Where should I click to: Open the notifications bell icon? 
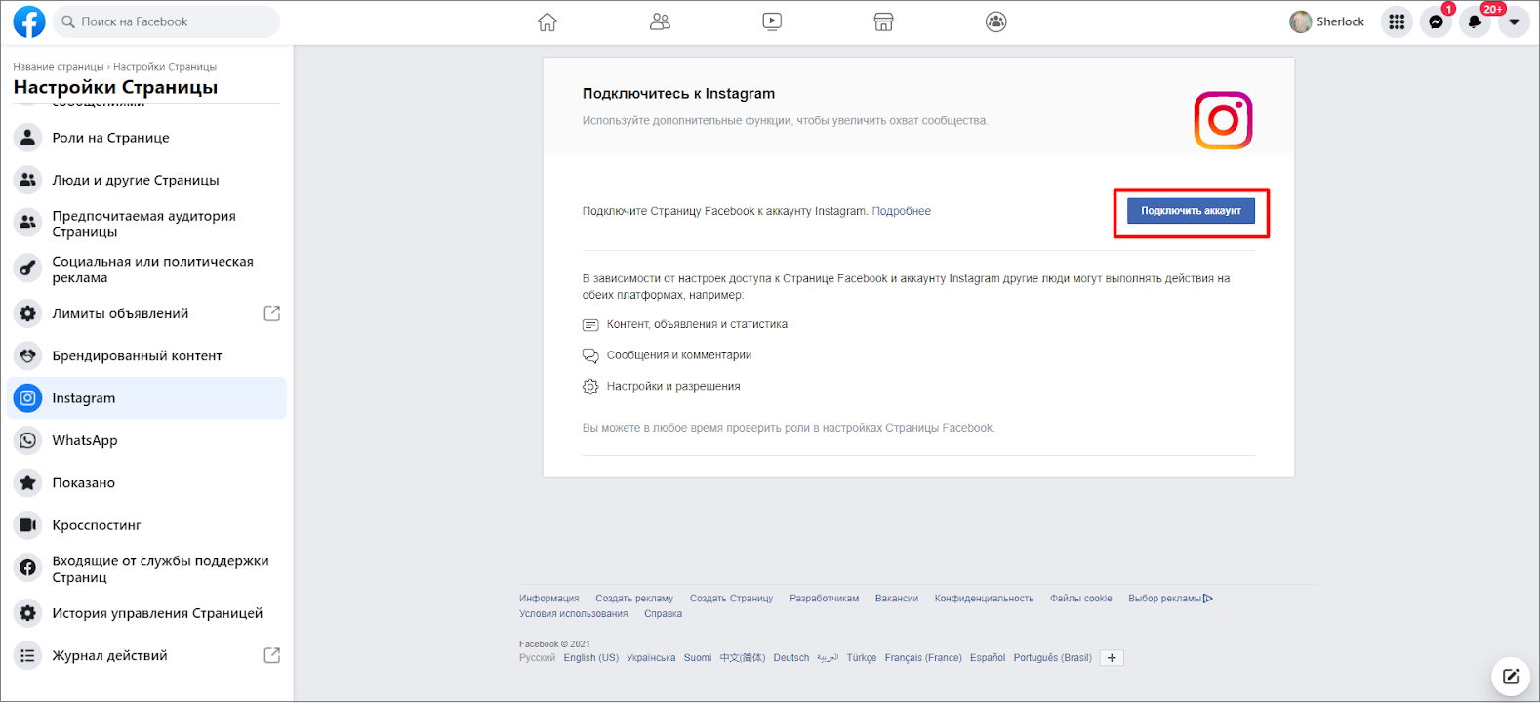tap(1475, 21)
